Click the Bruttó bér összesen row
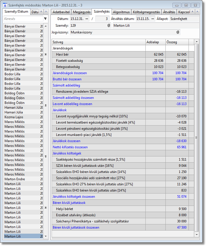Image resolution: width=206 pixels, height=246 pixels. click(x=123, y=79)
